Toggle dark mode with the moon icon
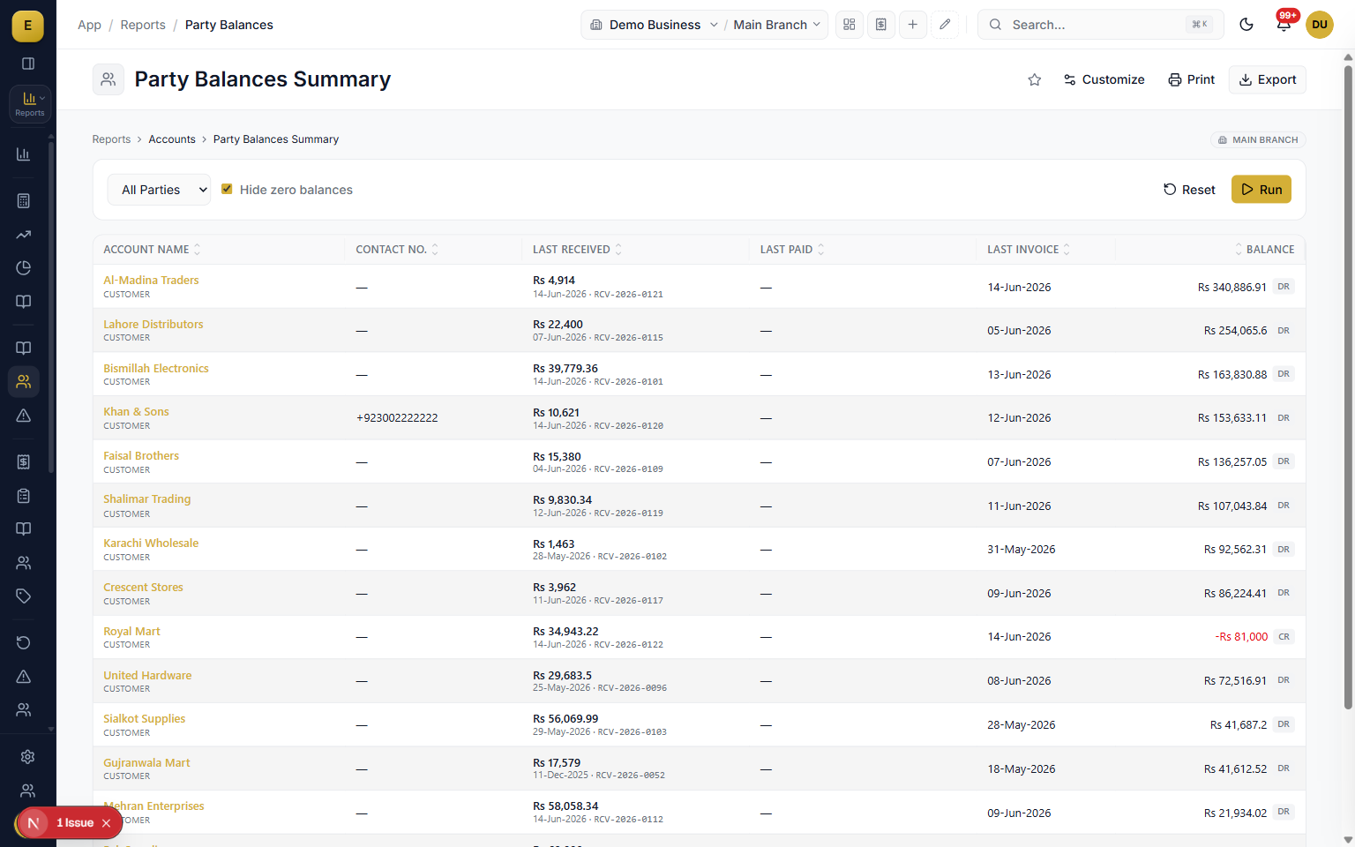 click(x=1246, y=25)
